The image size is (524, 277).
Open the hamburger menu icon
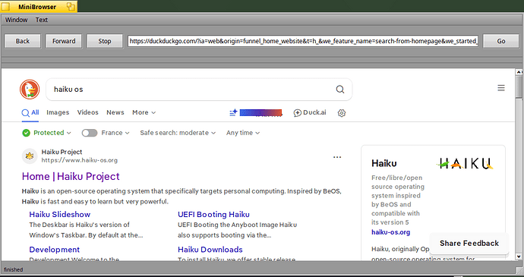[501, 88]
